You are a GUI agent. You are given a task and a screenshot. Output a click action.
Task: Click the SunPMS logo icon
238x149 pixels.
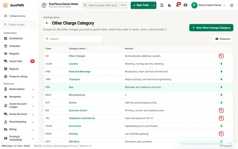click(6, 5)
